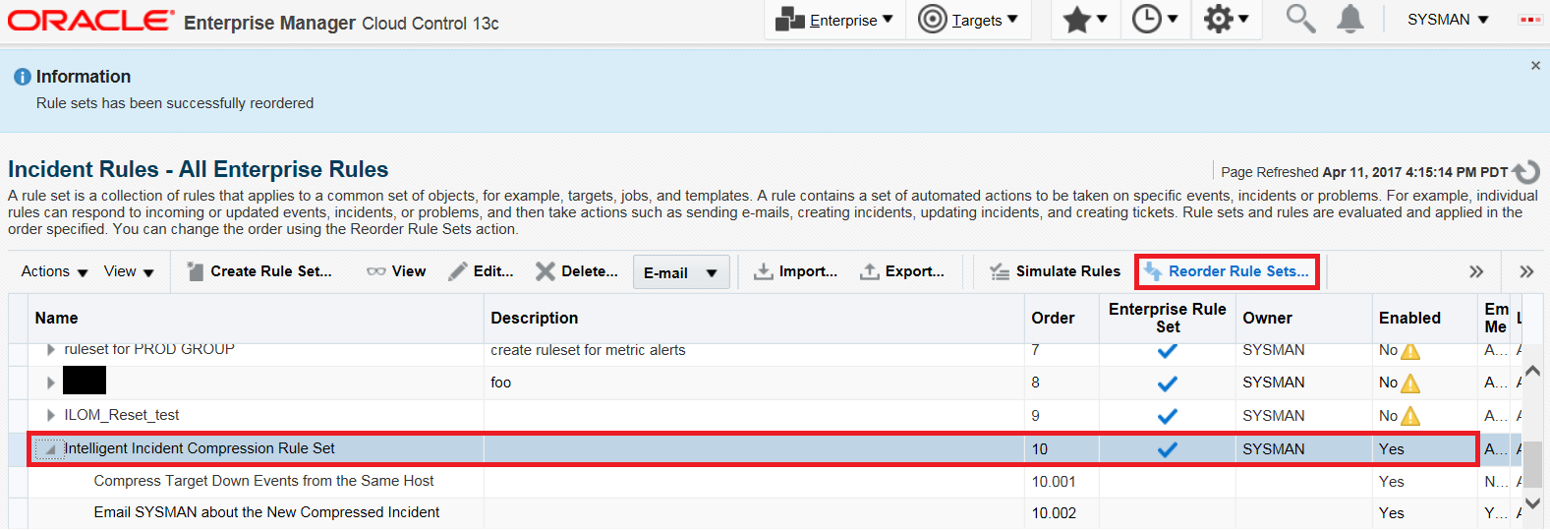Open the Setup gear menu
The width and height of the screenshot is (1550, 531).
[1226, 20]
